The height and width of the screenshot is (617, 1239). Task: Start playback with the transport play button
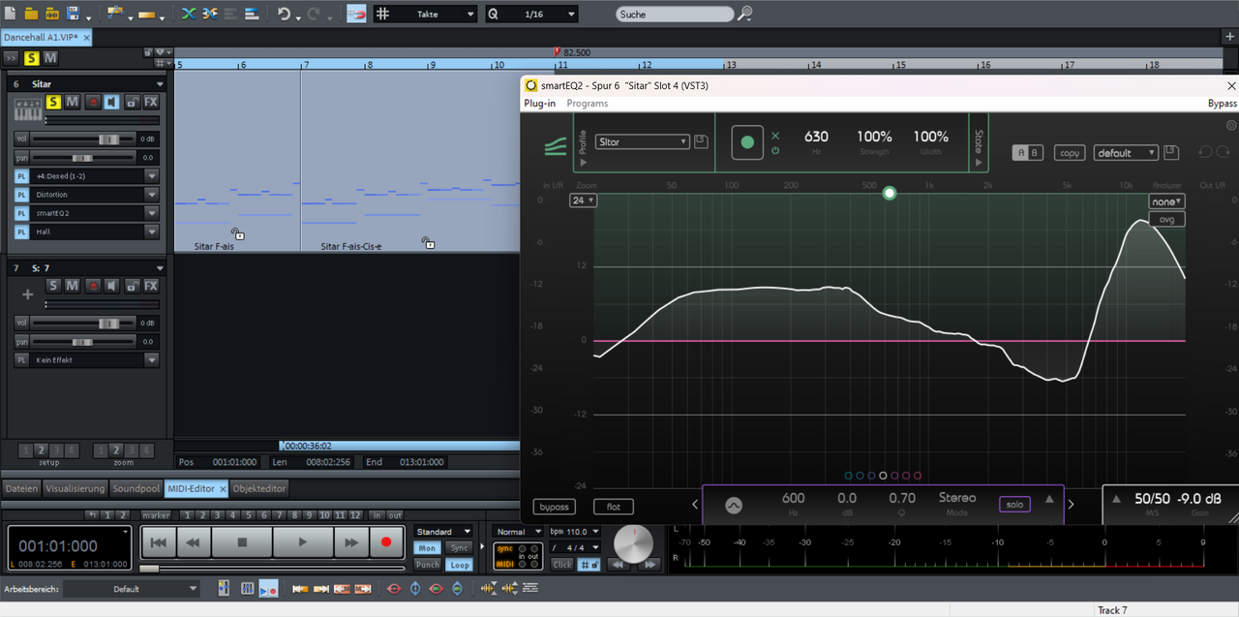[x=303, y=542]
